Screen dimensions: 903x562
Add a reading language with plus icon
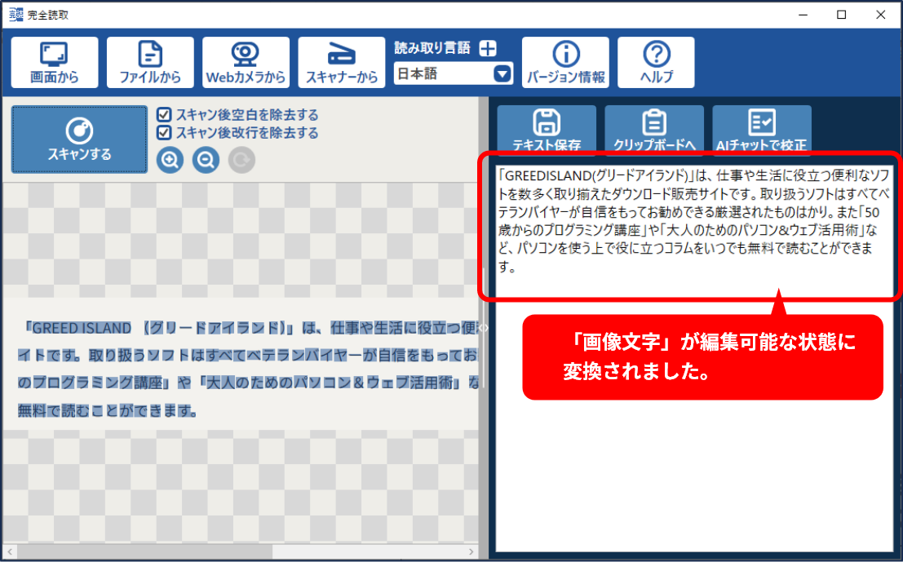coord(488,48)
